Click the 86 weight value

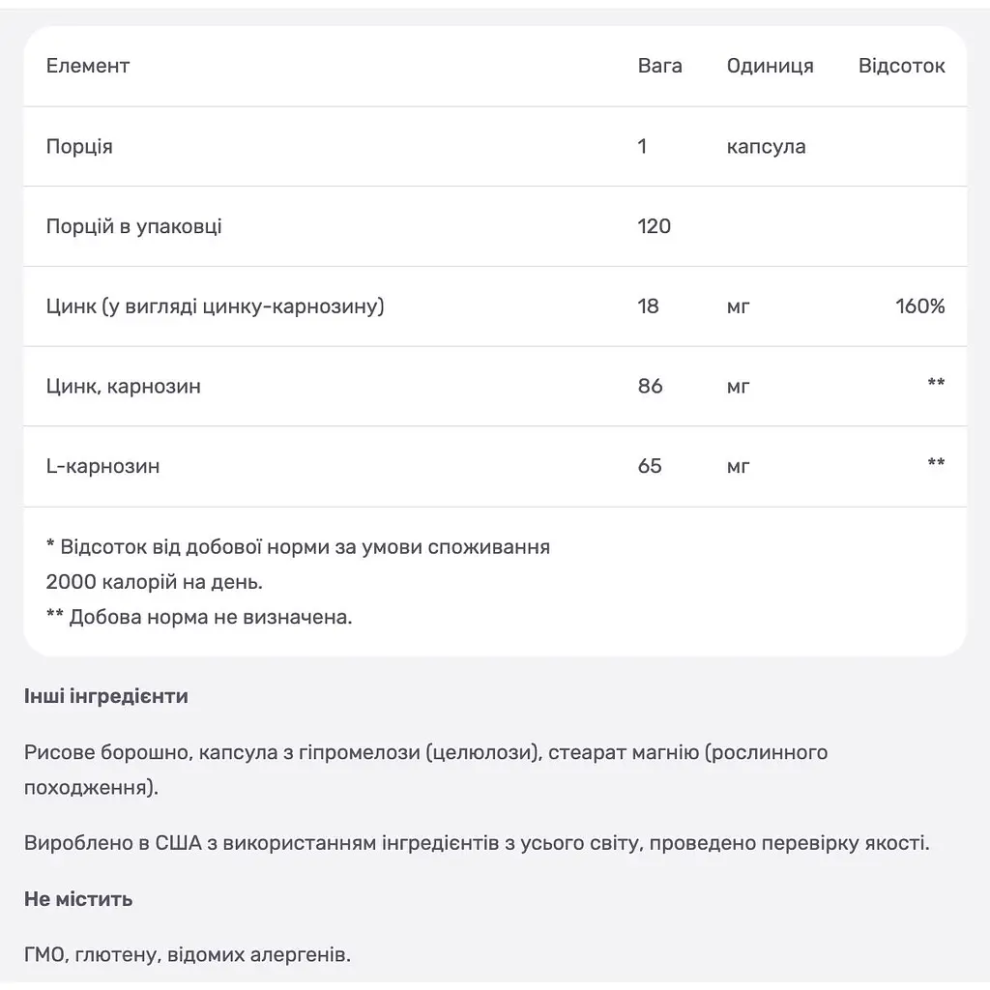(651, 386)
